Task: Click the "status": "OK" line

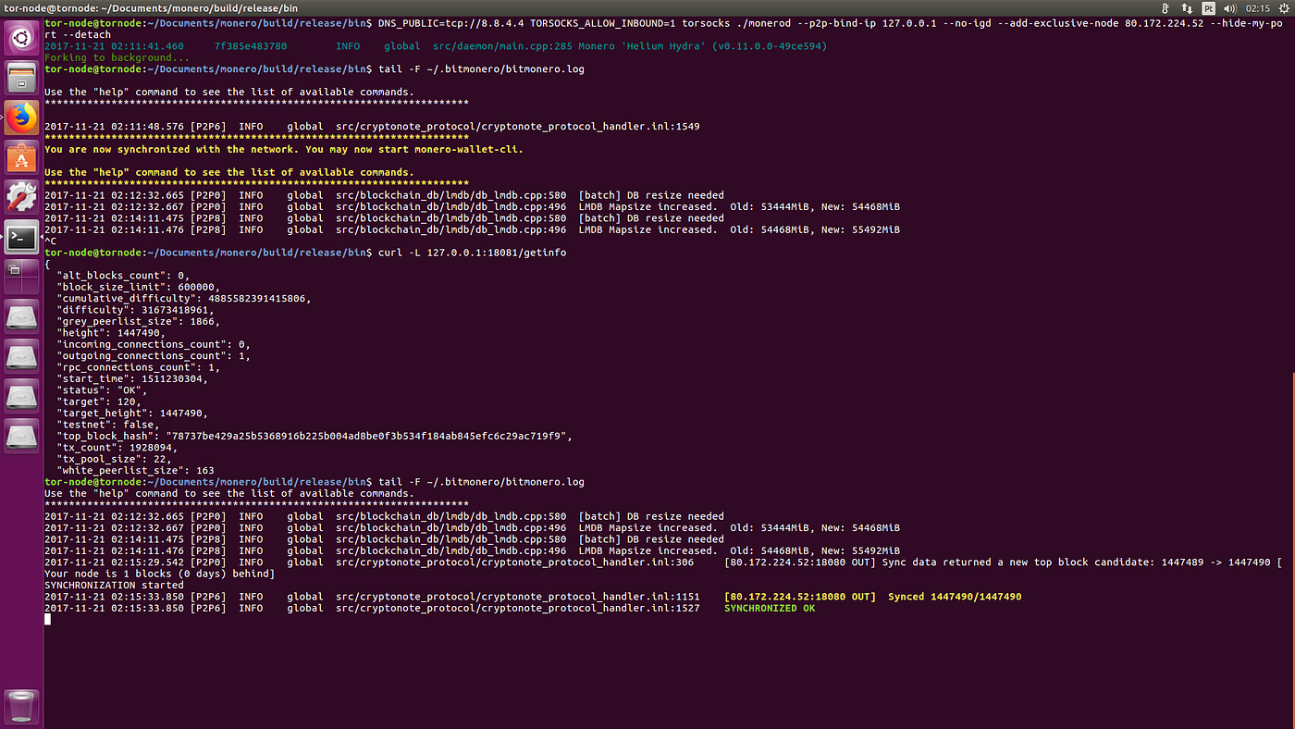Action: point(102,390)
